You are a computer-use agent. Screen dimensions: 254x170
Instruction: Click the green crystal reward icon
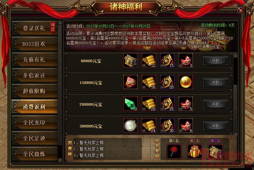tap(131, 104)
